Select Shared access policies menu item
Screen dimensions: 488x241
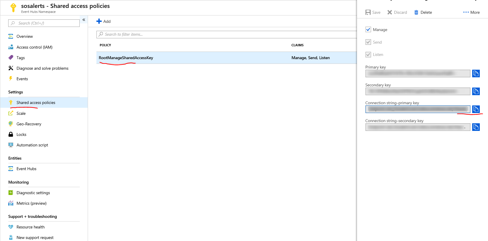click(x=44, y=102)
